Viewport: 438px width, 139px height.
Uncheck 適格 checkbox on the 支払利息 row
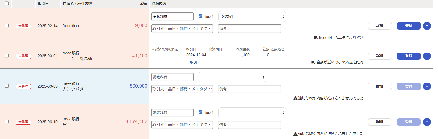[x=200, y=16]
